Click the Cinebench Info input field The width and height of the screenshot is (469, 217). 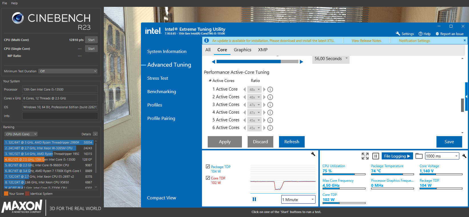click(60, 116)
